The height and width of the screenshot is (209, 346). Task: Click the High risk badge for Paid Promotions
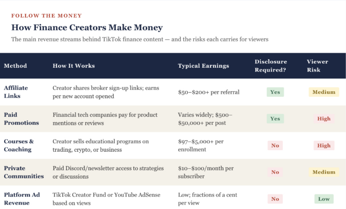(x=324, y=119)
